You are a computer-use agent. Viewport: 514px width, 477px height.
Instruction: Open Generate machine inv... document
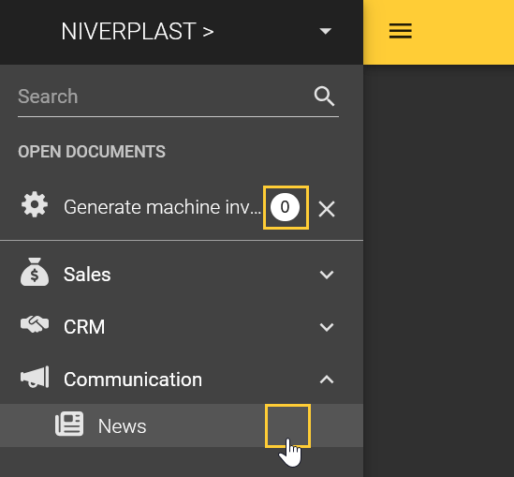162,207
